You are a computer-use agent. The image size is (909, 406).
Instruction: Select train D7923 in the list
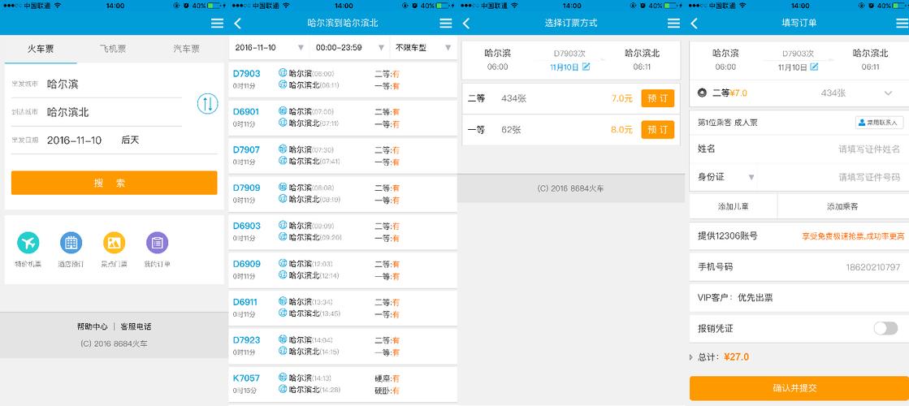click(343, 346)
